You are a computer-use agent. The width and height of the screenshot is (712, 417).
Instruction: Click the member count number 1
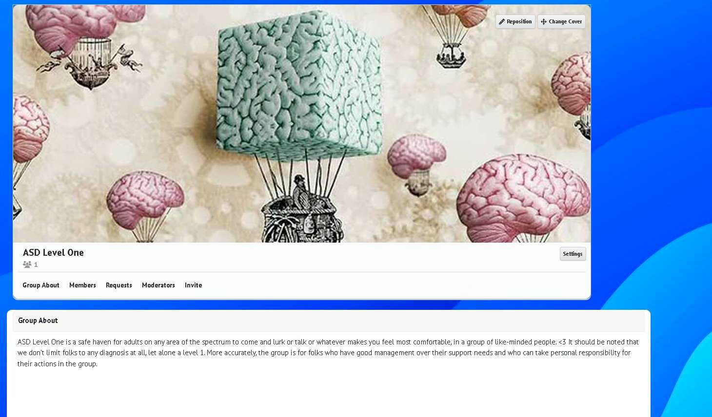[x=36, y=265]
